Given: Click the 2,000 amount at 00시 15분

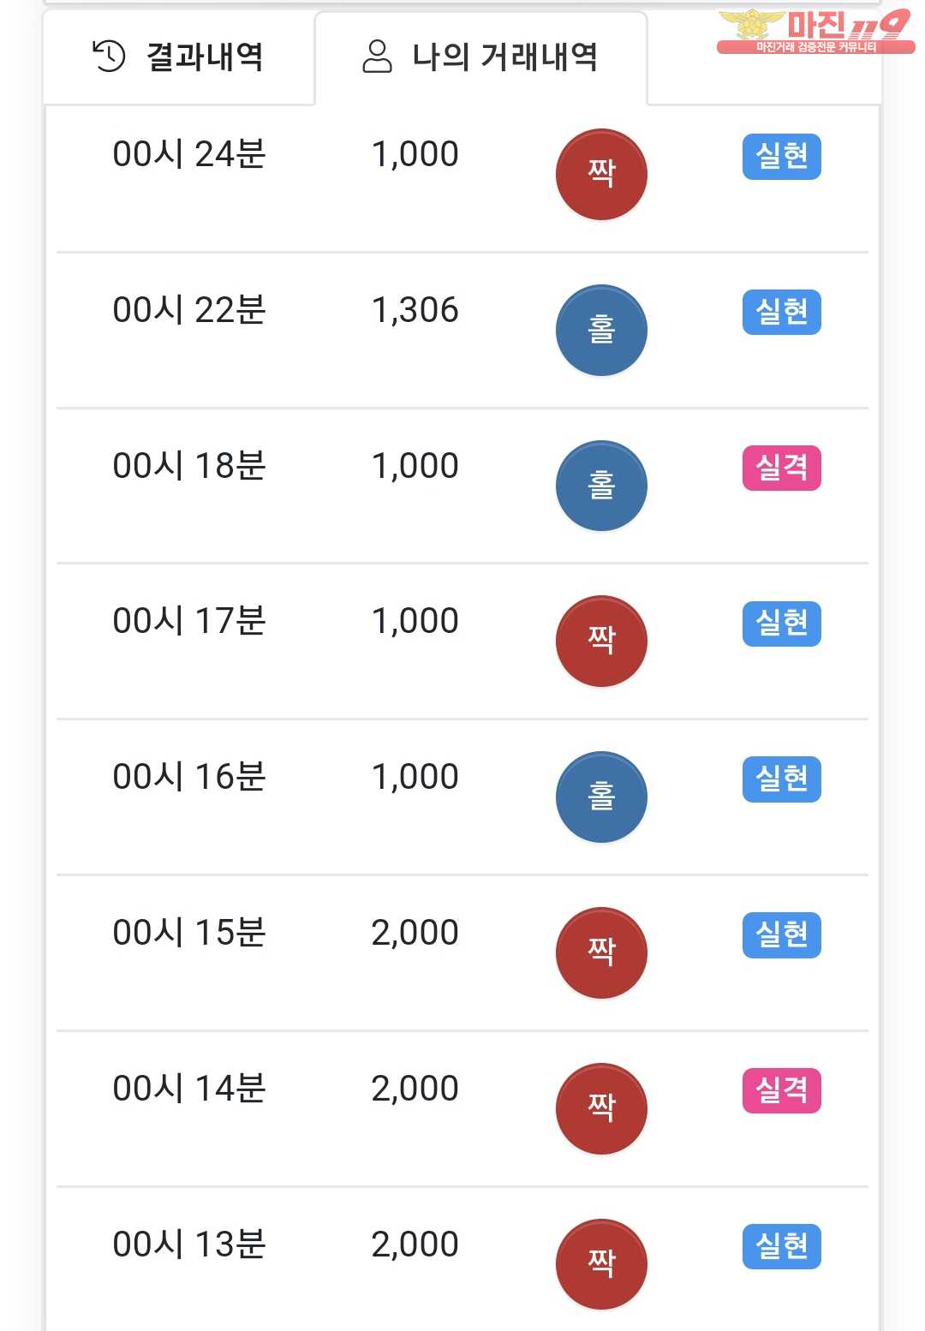Looking at the screenshot, I should [x=415, y=933].
